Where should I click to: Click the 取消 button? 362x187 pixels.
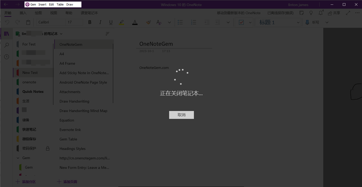click(x=181, y=115)
